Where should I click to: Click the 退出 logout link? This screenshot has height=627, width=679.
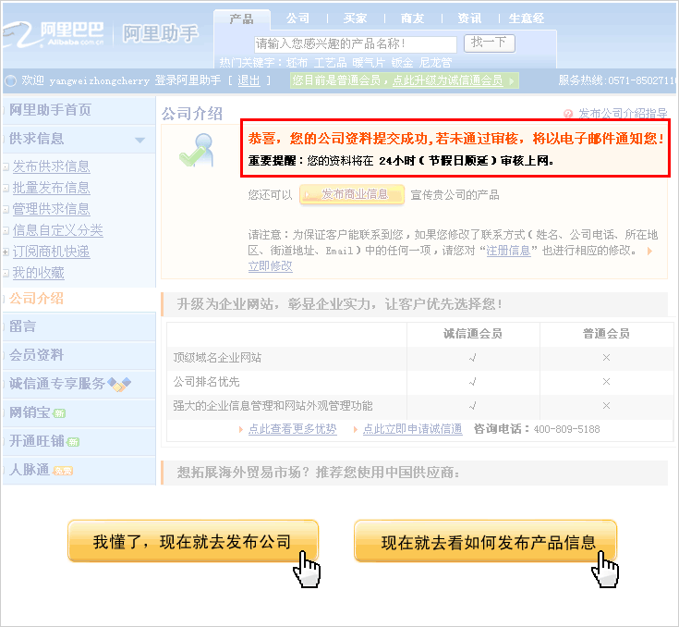click(x=249, y=80)
